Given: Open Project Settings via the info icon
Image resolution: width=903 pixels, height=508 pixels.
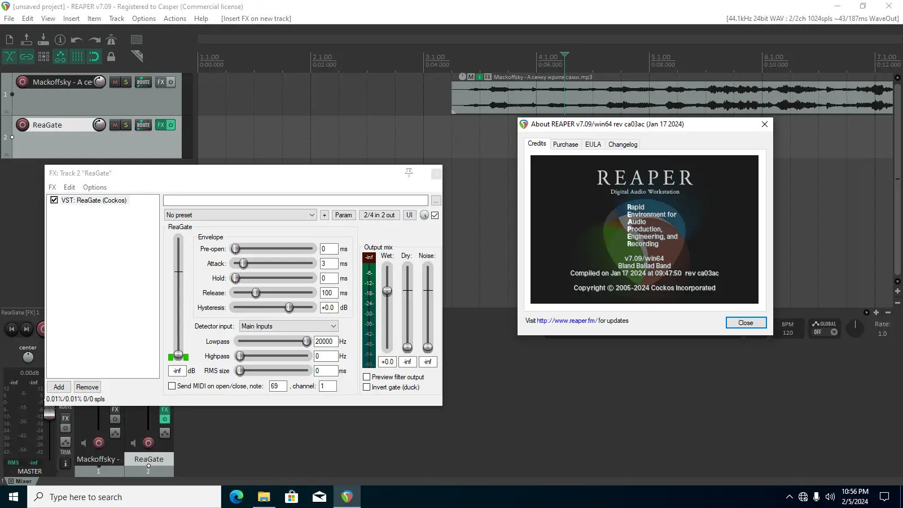Looking at the screenshot, I should click(60, 40).
